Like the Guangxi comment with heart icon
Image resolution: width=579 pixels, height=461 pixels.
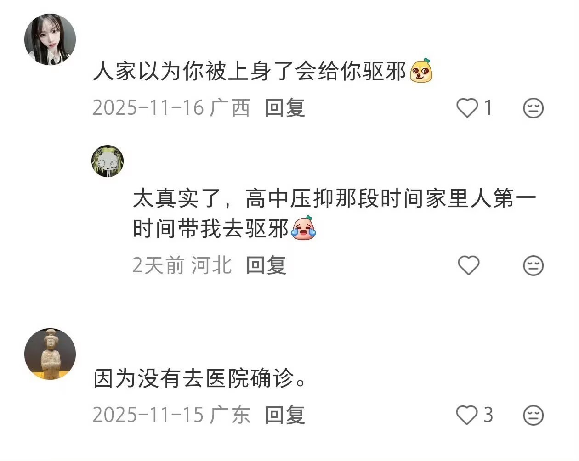pos(467,108)
